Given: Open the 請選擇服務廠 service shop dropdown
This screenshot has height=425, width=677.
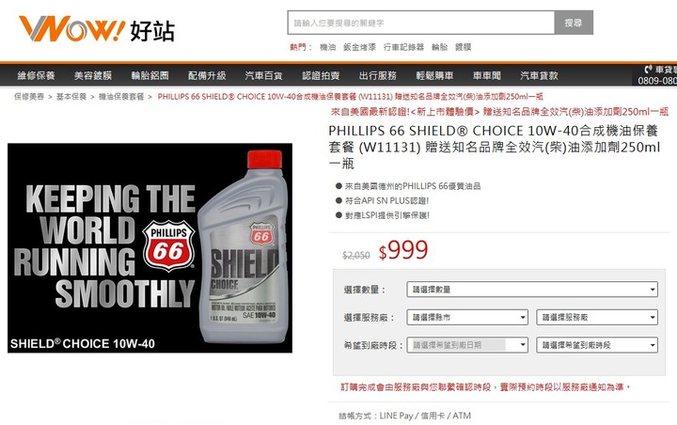Looking at the screenshot, I should coord(597,318).
